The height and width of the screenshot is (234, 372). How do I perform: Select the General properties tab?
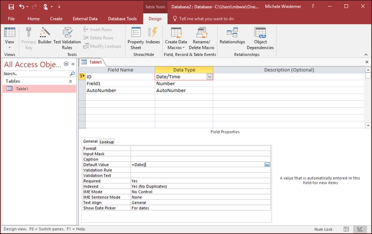click(90, 141)
